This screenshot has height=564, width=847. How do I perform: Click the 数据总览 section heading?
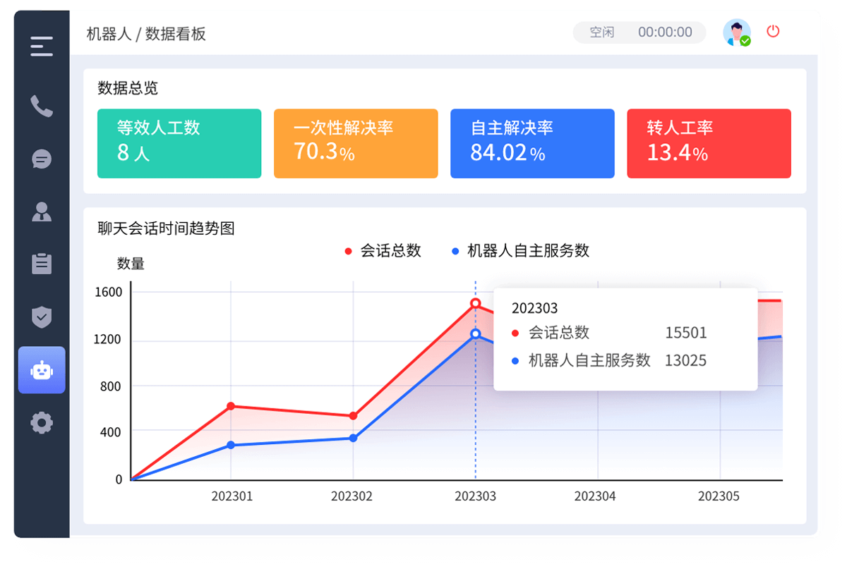pyautogui.click(x=128, y=88)
